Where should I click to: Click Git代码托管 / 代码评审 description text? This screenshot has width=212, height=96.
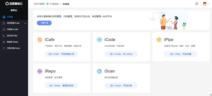coord(114,46)
